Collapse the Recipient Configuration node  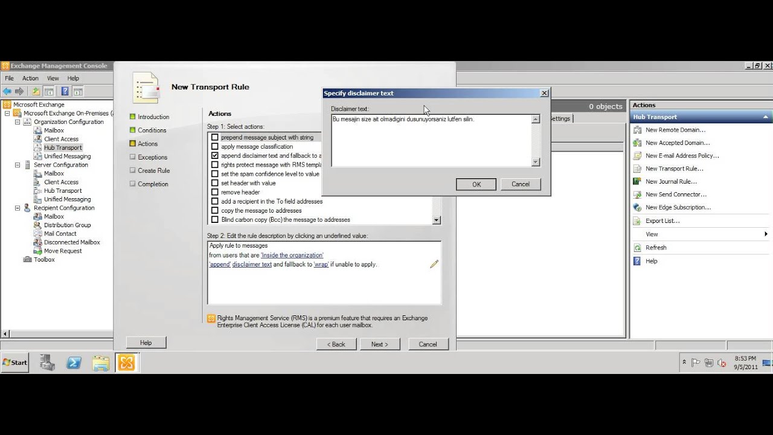[x=18, y=208]
